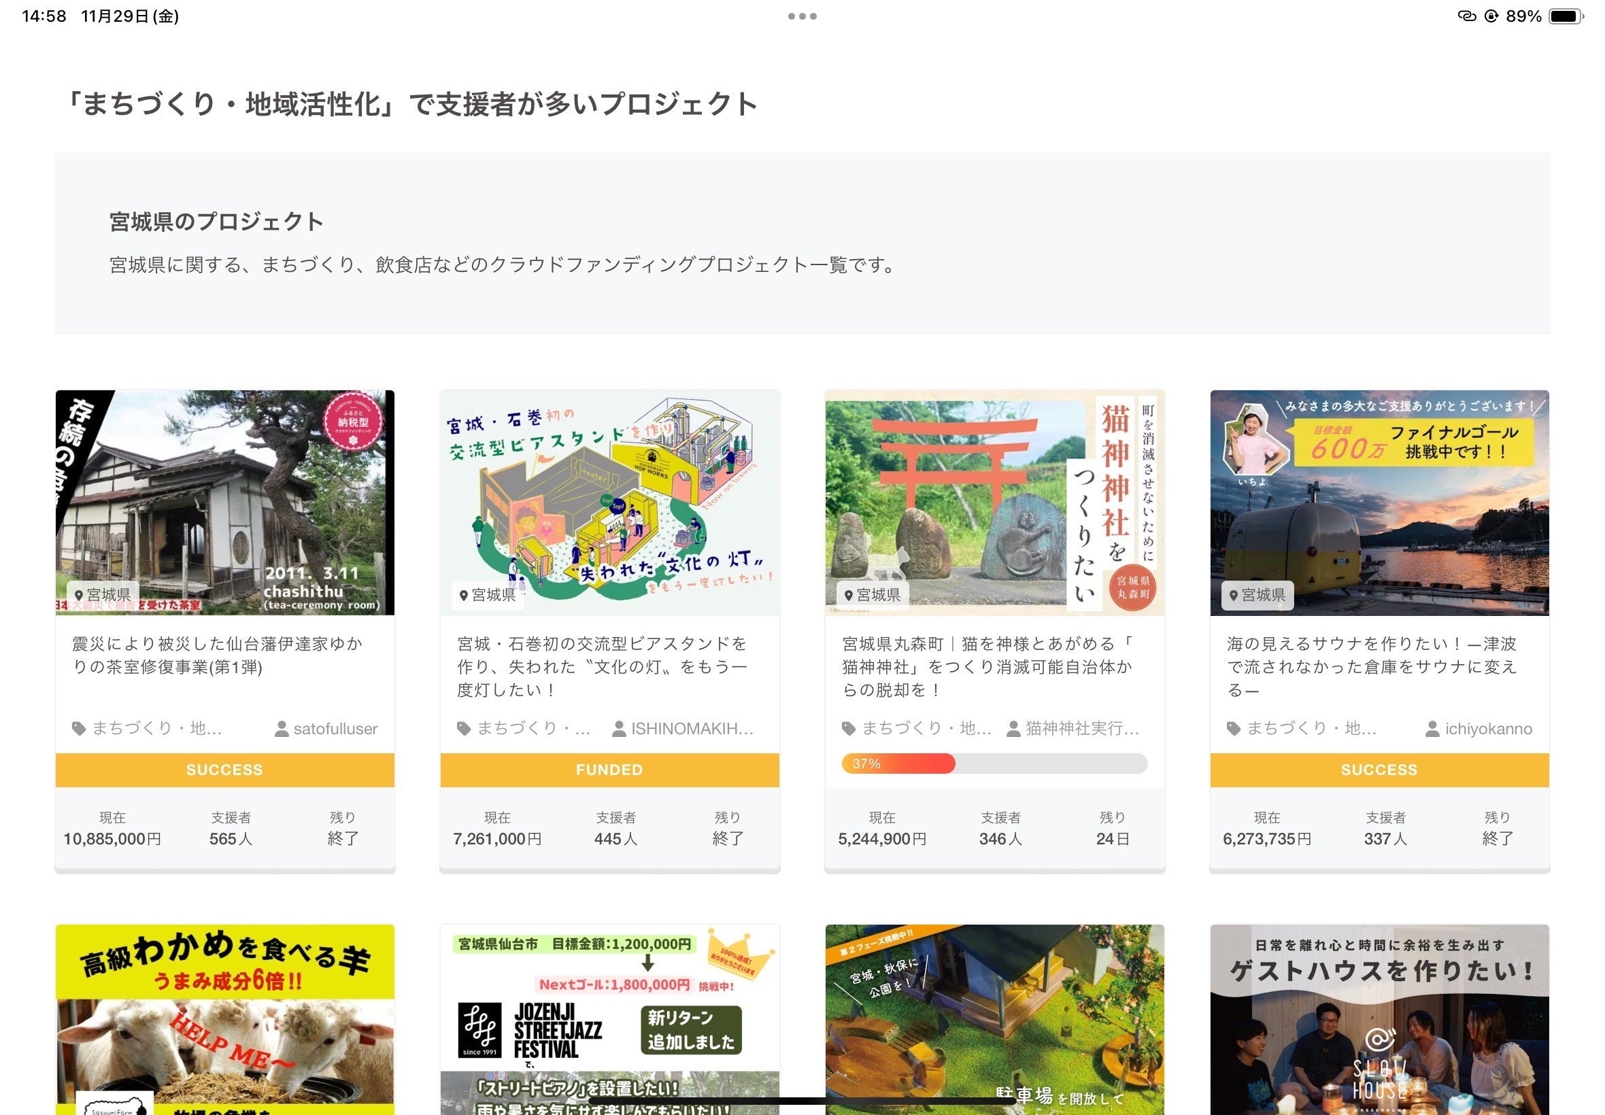The image size is (1605, 1115).
Task: Tap the user icon beside 猫神神社実行委員会
Action: click(1013, 729)
